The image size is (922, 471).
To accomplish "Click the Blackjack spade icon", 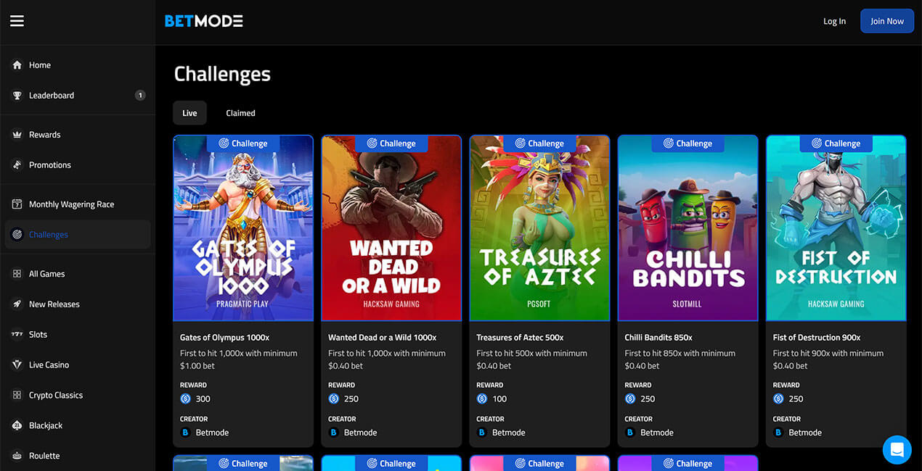I will pos(17,426).
